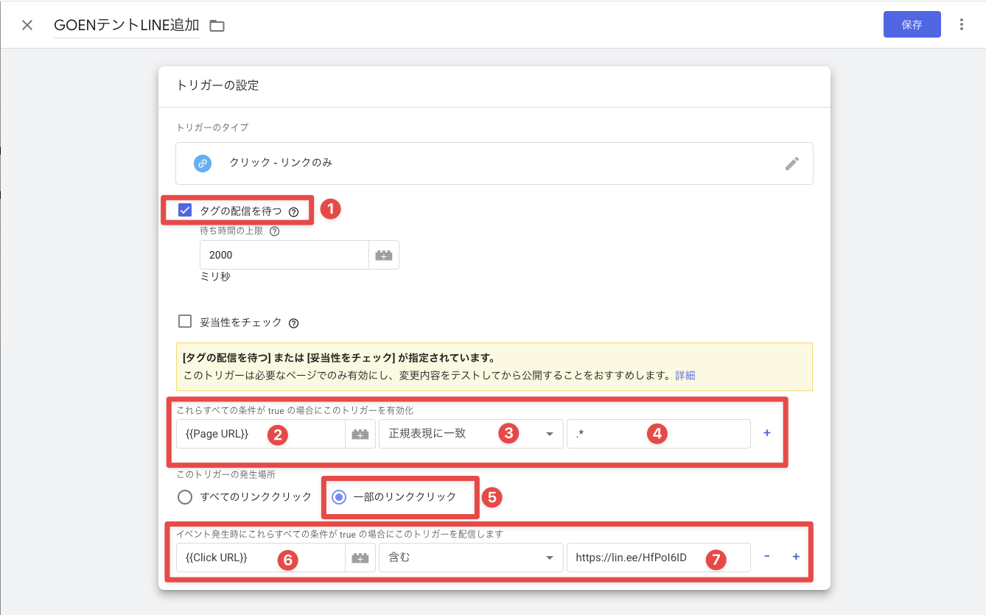This screenshot has width=986, height=615.
Task: Open the 詳細 link in the yellow notice
Action: click(x=685, y=375)
